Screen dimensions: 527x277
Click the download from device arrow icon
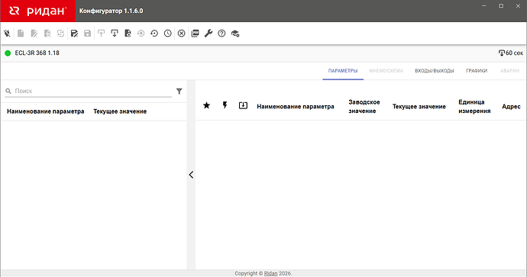115,34
